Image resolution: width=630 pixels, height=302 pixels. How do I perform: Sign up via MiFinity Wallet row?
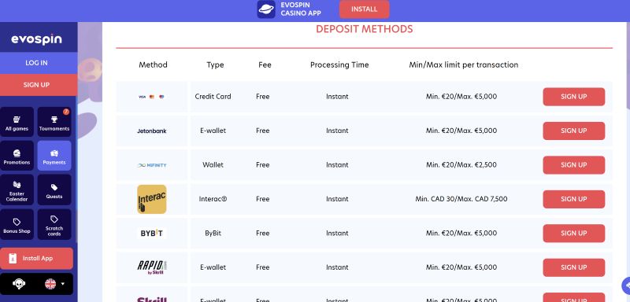pos(574,165)
